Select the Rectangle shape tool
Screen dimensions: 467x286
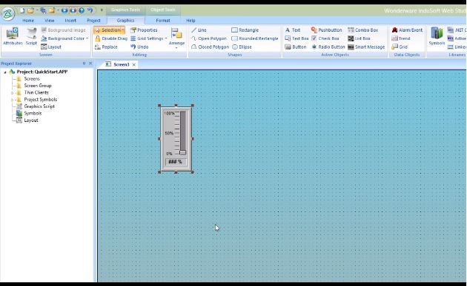pyautogui.click(x=245, y=30)
